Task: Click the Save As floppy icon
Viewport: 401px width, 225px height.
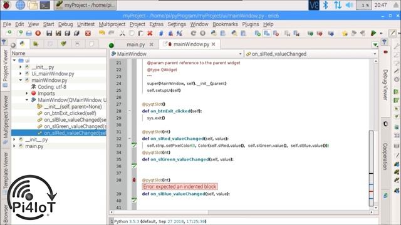Action: click(58, 33)
